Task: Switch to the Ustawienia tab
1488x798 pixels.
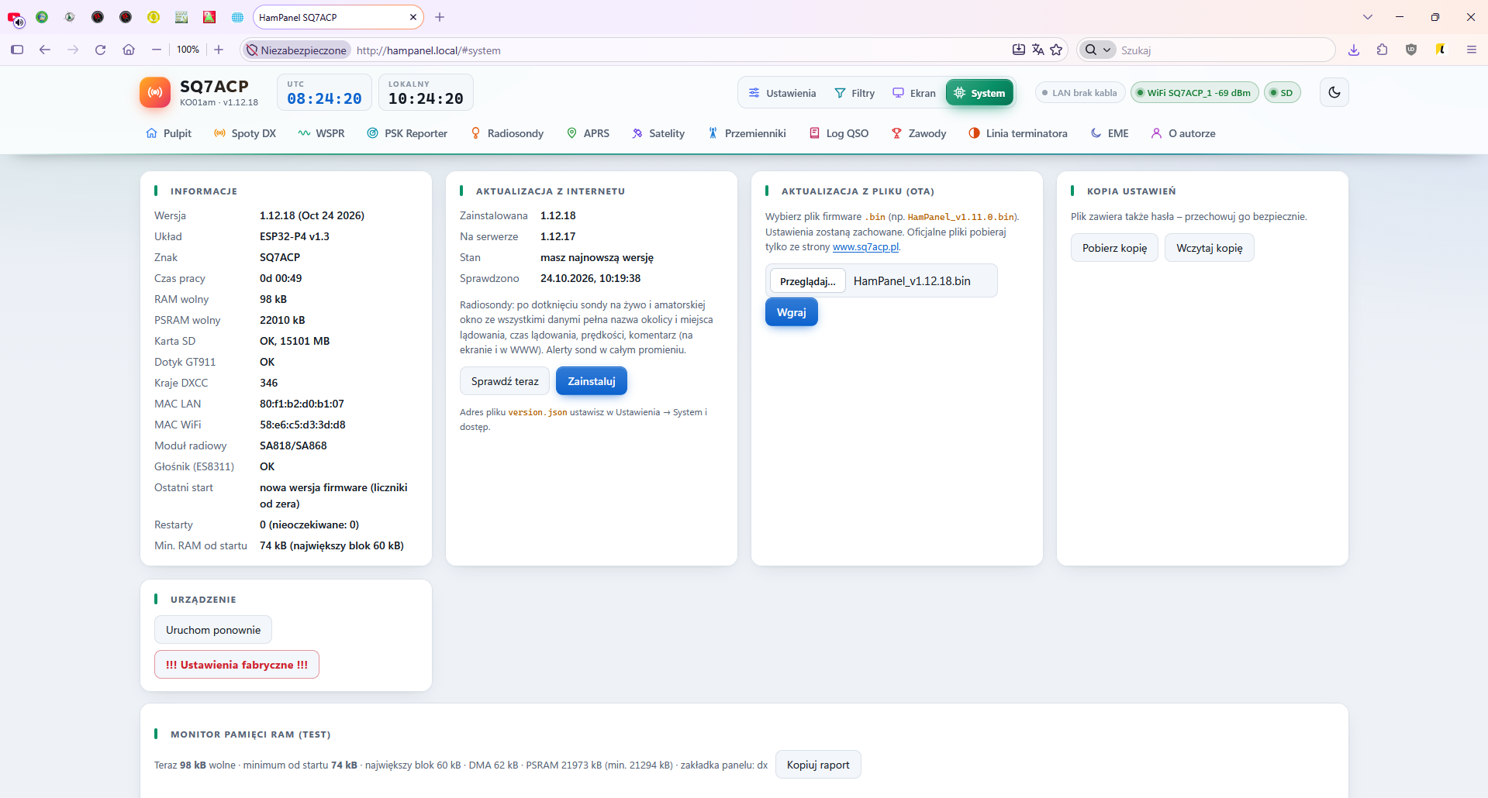Action: pos(782,93)
